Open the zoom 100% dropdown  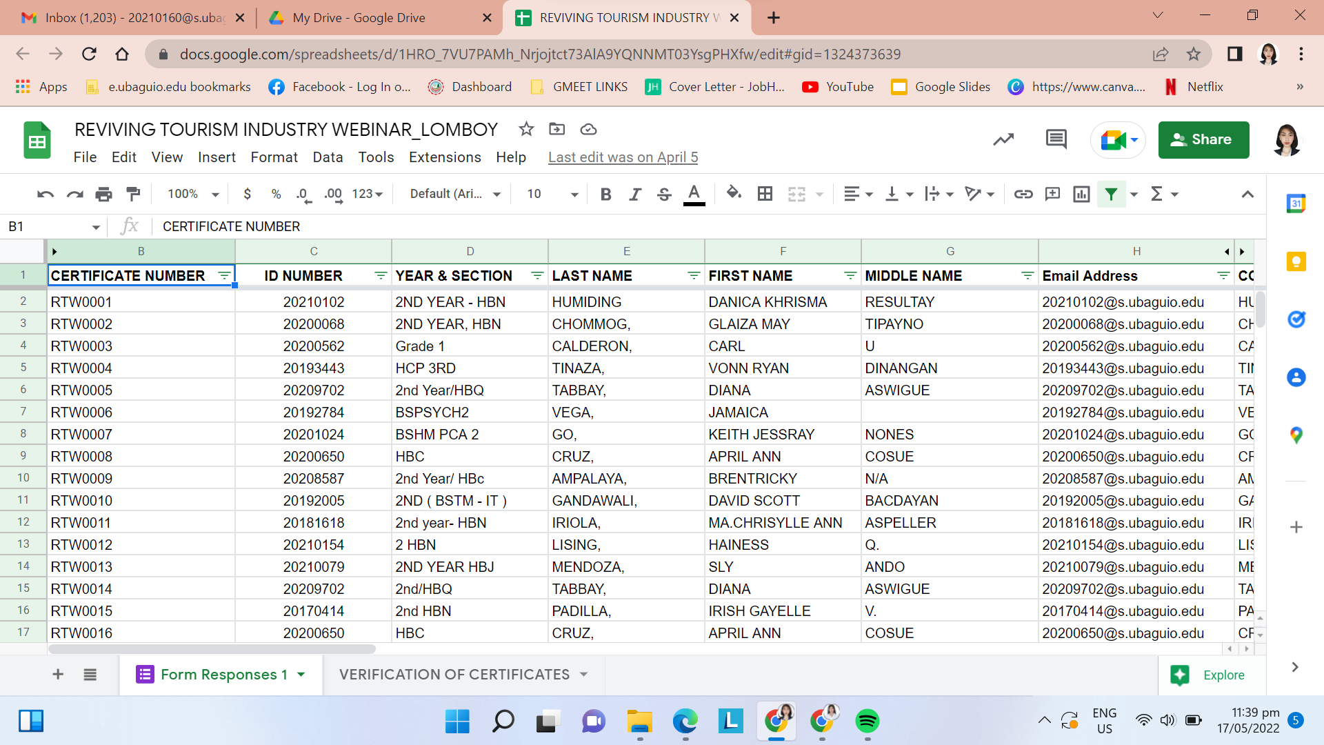tap(193, 195)
